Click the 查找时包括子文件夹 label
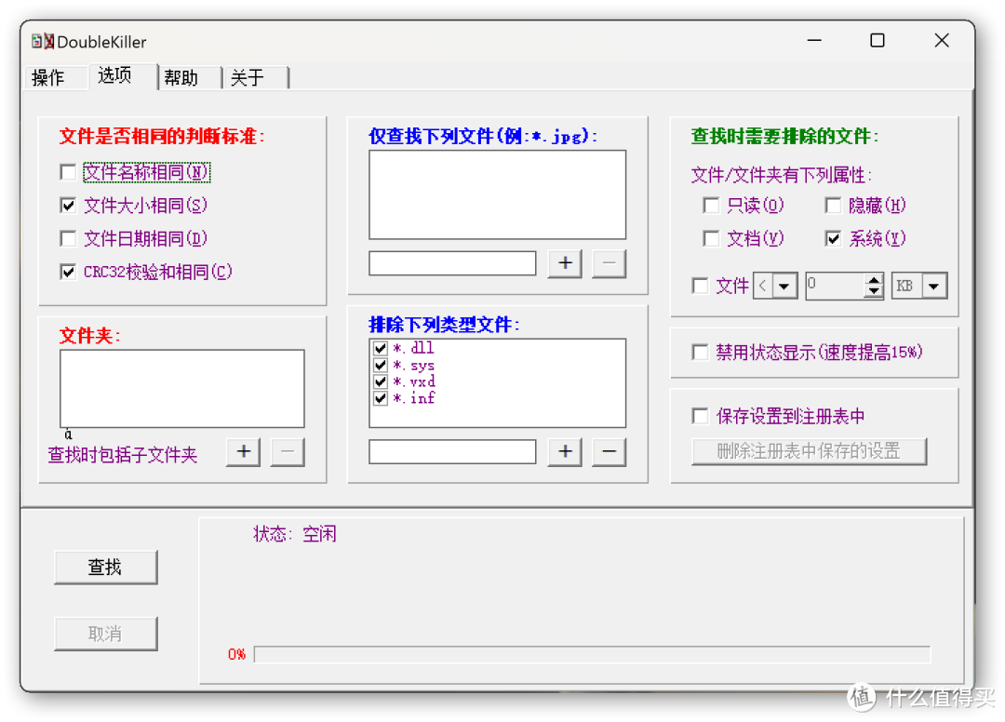The width and height of the screenshot is (1005, 722). pos(123,455)
